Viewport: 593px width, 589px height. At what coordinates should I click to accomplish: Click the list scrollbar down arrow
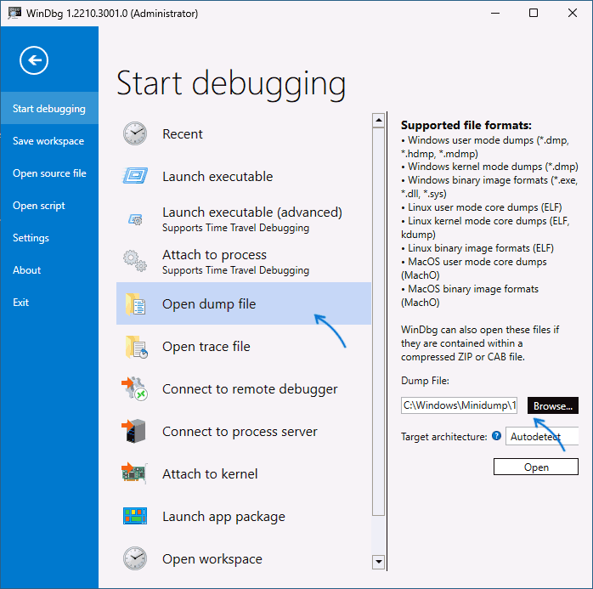coord(378,562)
